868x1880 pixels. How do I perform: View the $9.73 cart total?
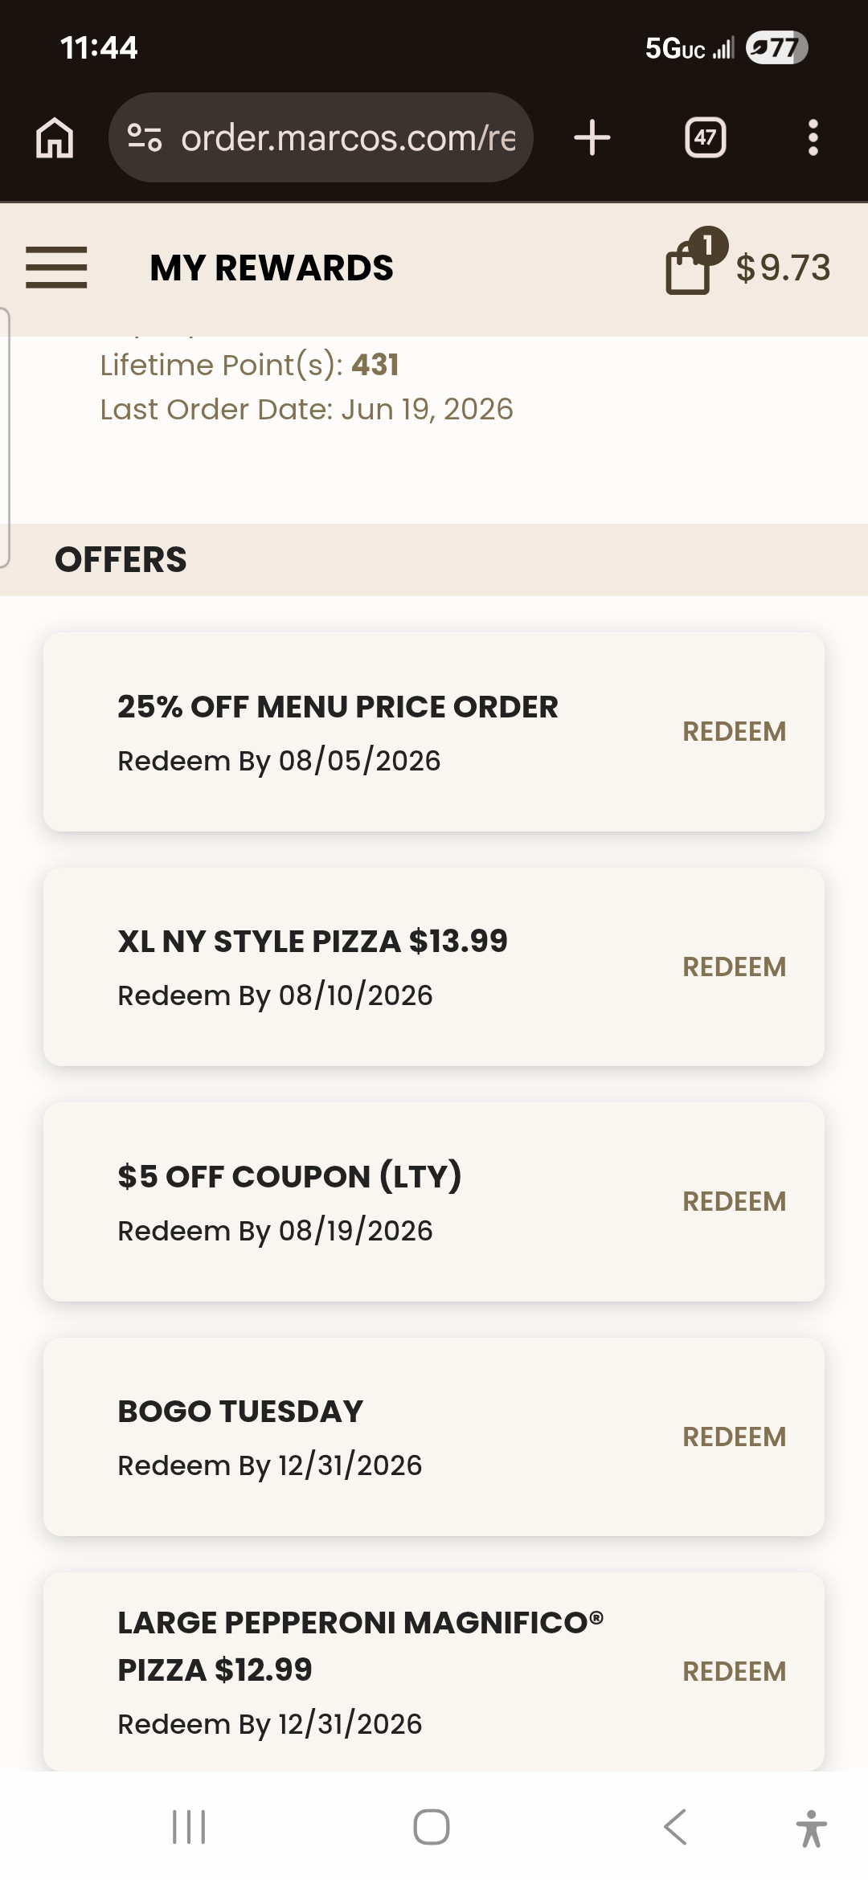coord(783,268)
